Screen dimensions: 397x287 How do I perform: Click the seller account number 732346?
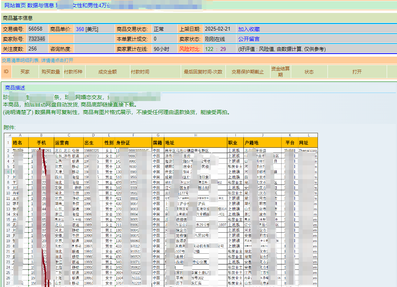[37, 39]
